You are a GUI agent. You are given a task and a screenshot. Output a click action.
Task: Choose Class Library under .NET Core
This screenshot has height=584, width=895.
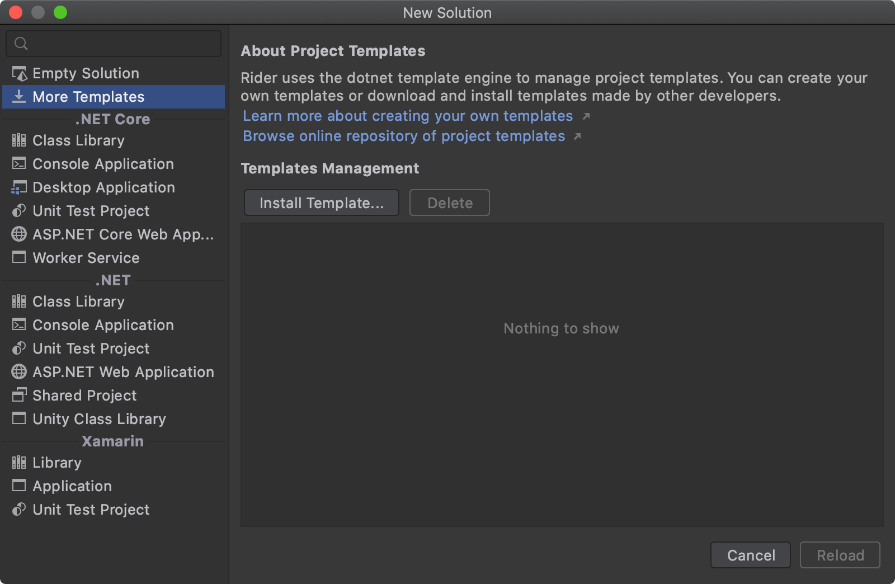114,140
